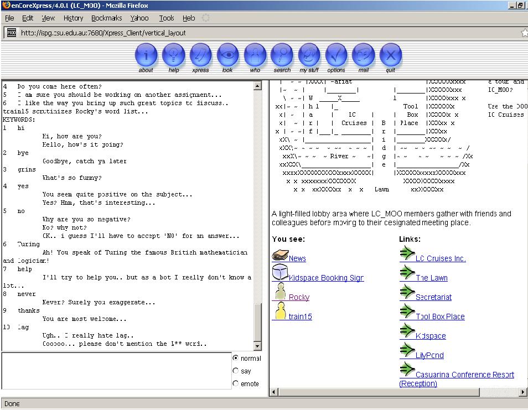This screenshot has height=410, width=528.
Task: Go to Casuarina Conference Resort (Reception) link
Action: tap(457, 379)
